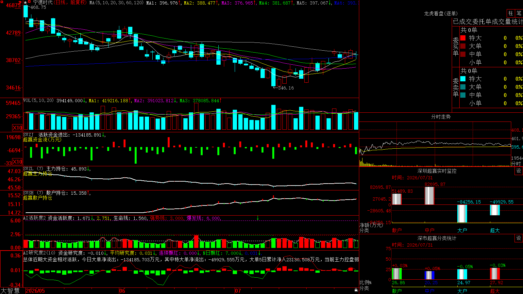Click the 宁德时代 stock name title
This screenshot has height=294, width=523.
43,3
